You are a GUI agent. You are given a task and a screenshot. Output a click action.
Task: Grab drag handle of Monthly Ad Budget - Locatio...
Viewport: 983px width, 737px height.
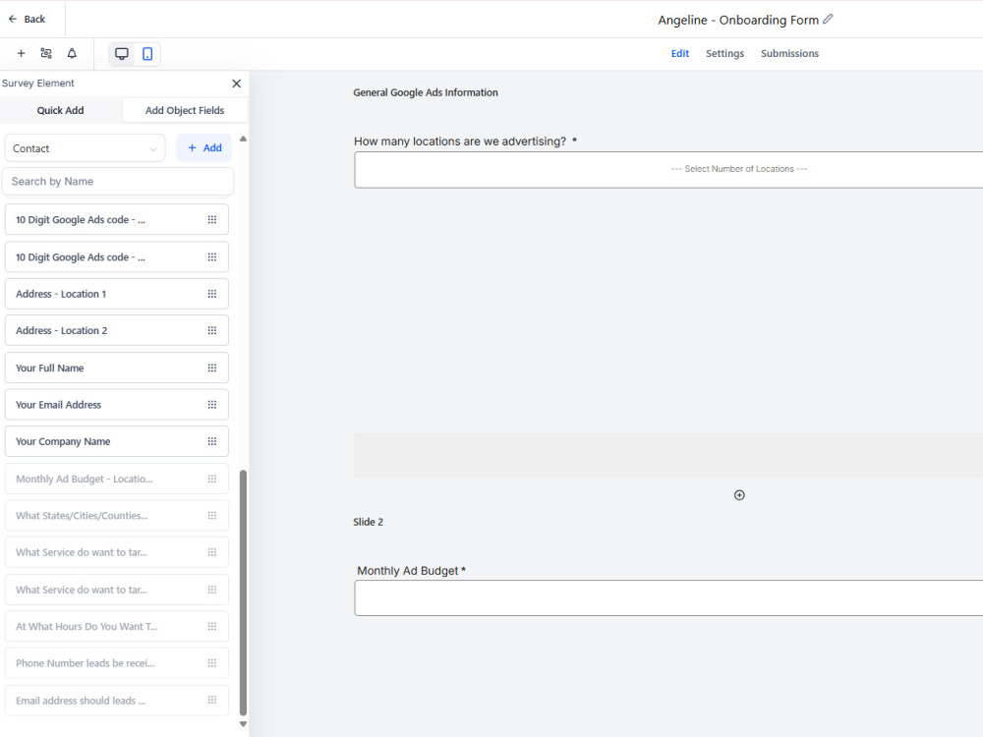click(x=212, y=479)
